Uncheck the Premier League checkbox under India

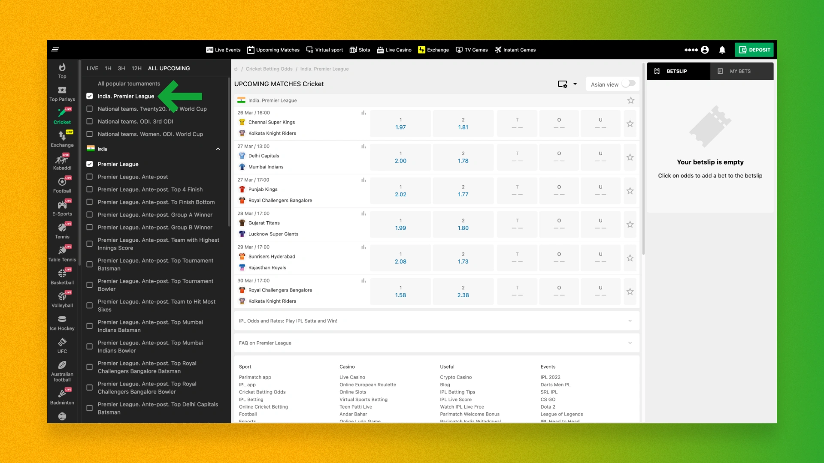click(x=90, y=164)
